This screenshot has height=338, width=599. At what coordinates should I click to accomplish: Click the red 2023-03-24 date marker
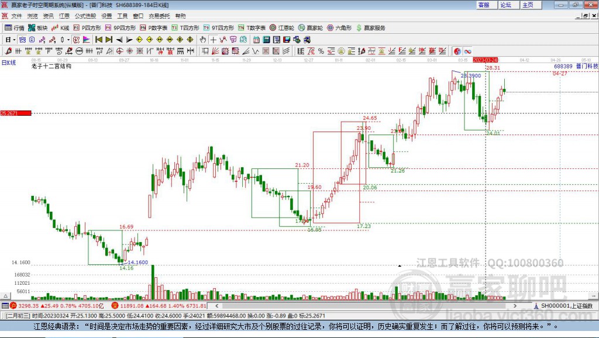485,60
